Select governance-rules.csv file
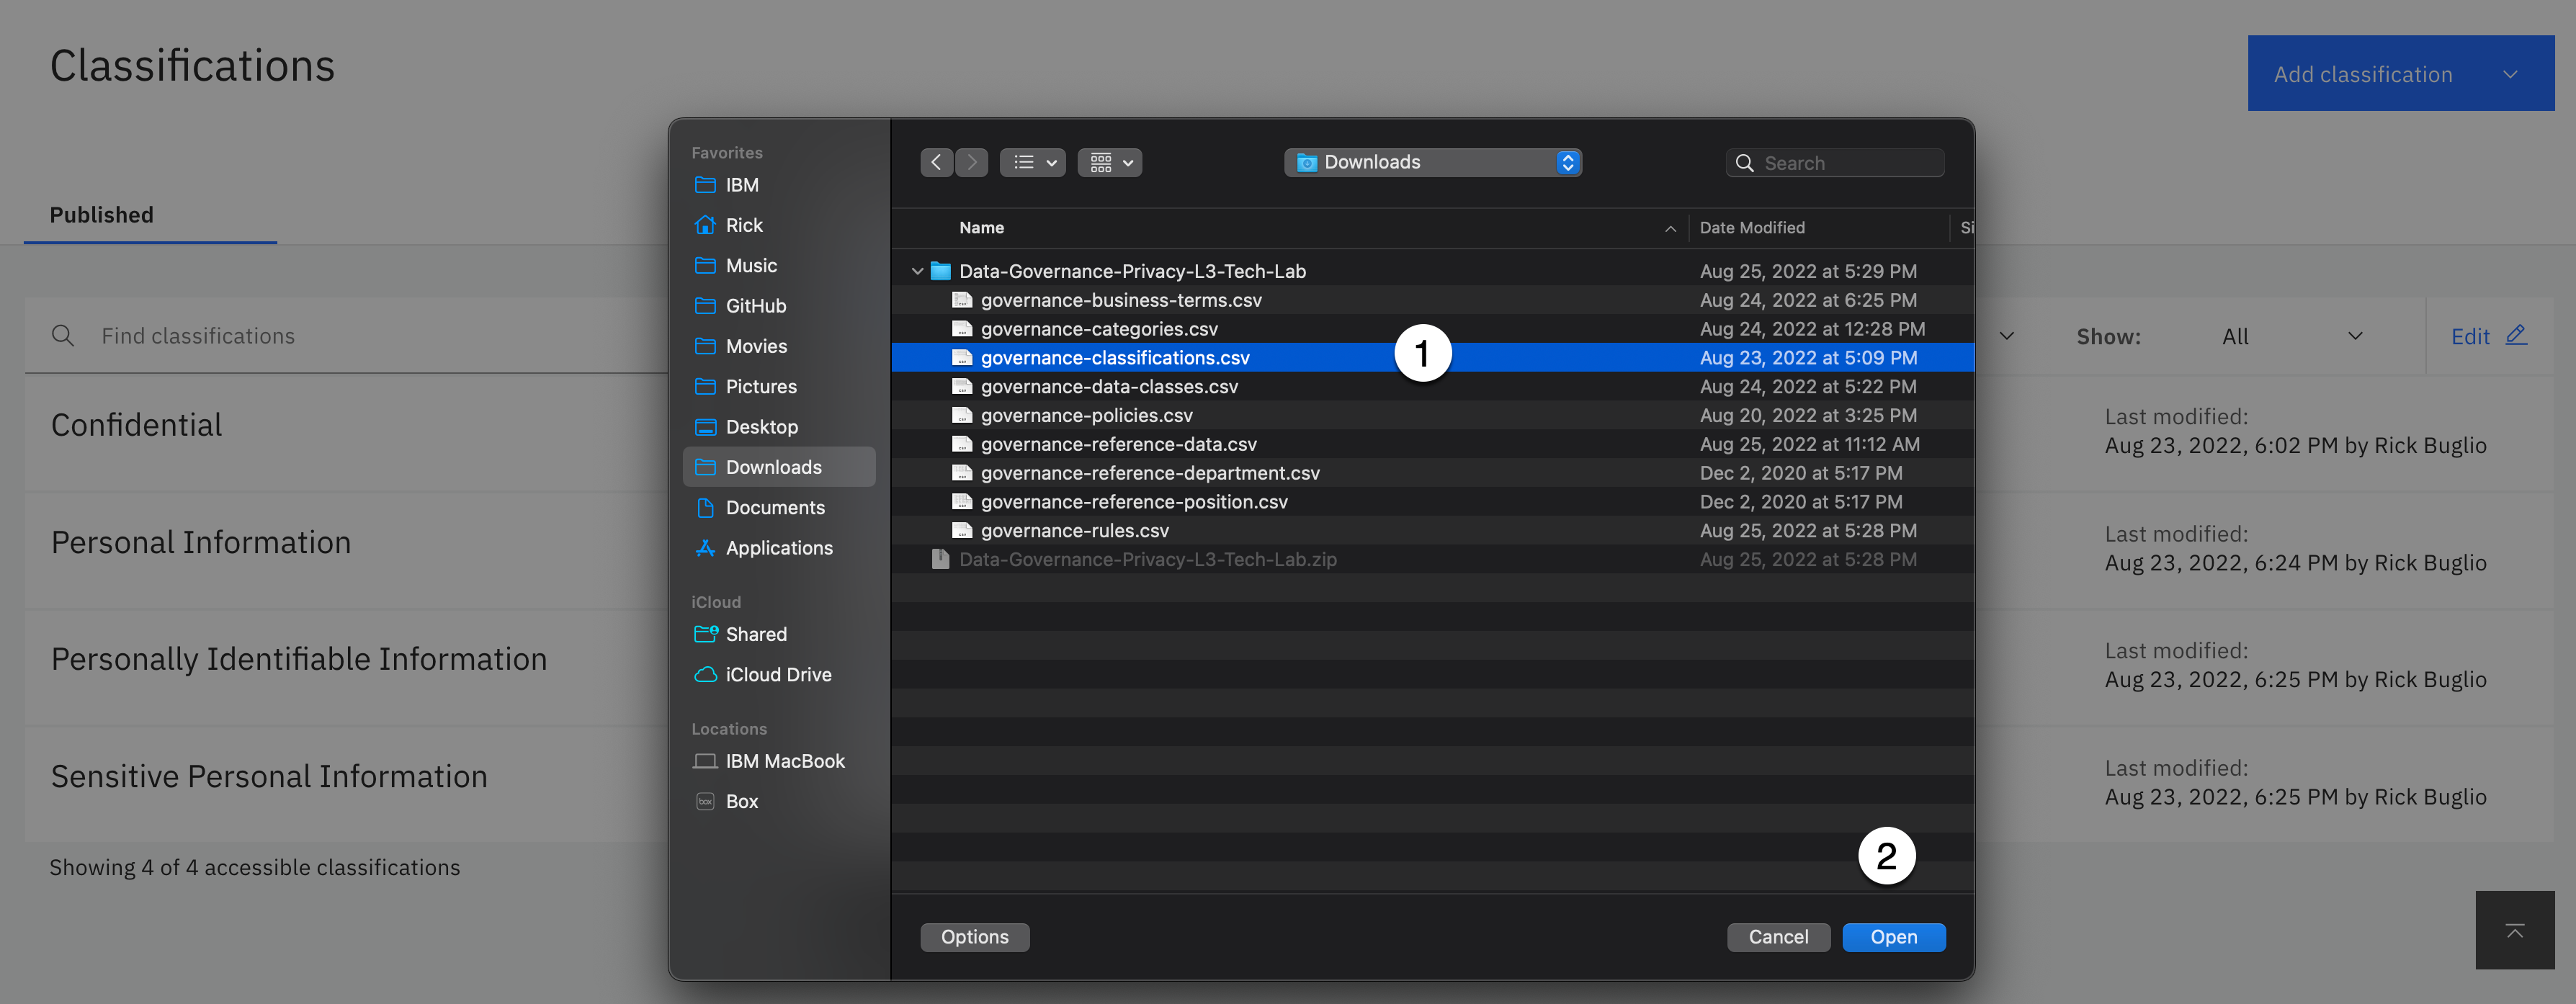 [1074, 531]
